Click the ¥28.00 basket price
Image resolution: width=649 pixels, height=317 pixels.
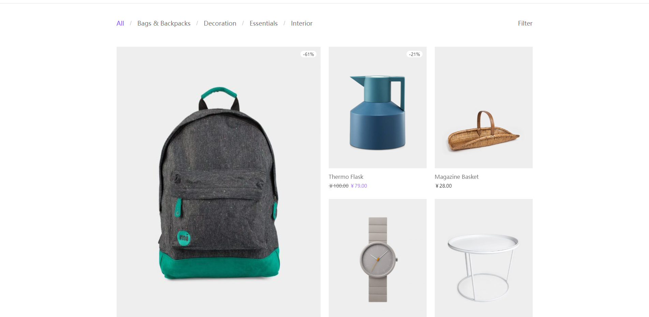pos(443,186)
